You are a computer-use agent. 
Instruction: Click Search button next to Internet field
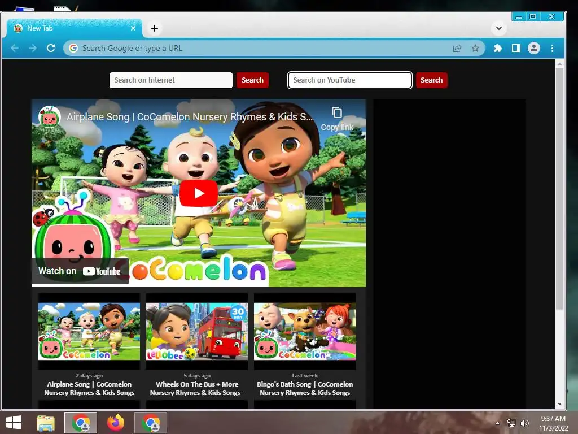click(x=252, y=80)
